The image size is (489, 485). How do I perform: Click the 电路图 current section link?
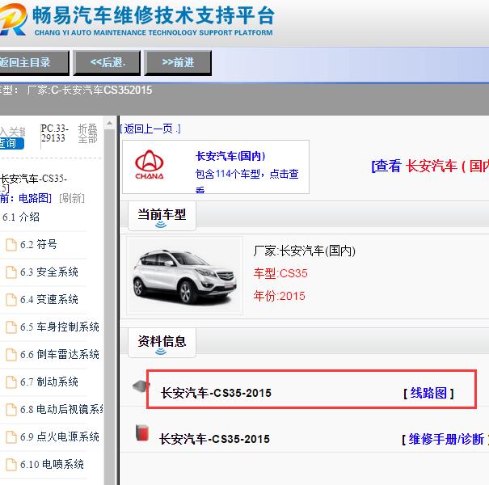[35, 198]
